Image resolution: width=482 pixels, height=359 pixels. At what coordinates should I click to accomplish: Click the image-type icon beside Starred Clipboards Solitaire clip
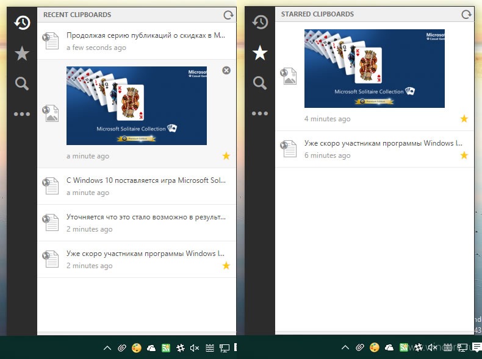289,76
